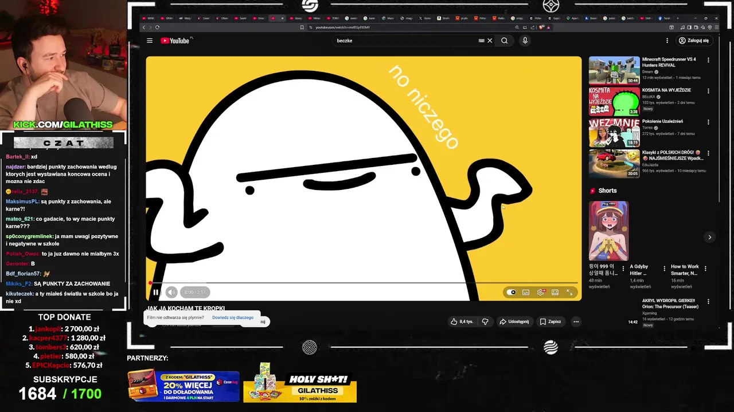Click the browser back arrow
Image resolution: width=734 pixels, height=412 pixels.
coord(144,27)
